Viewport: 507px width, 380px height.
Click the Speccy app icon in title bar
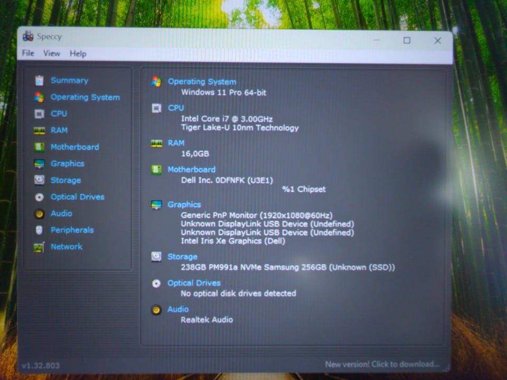coord(28,36)
